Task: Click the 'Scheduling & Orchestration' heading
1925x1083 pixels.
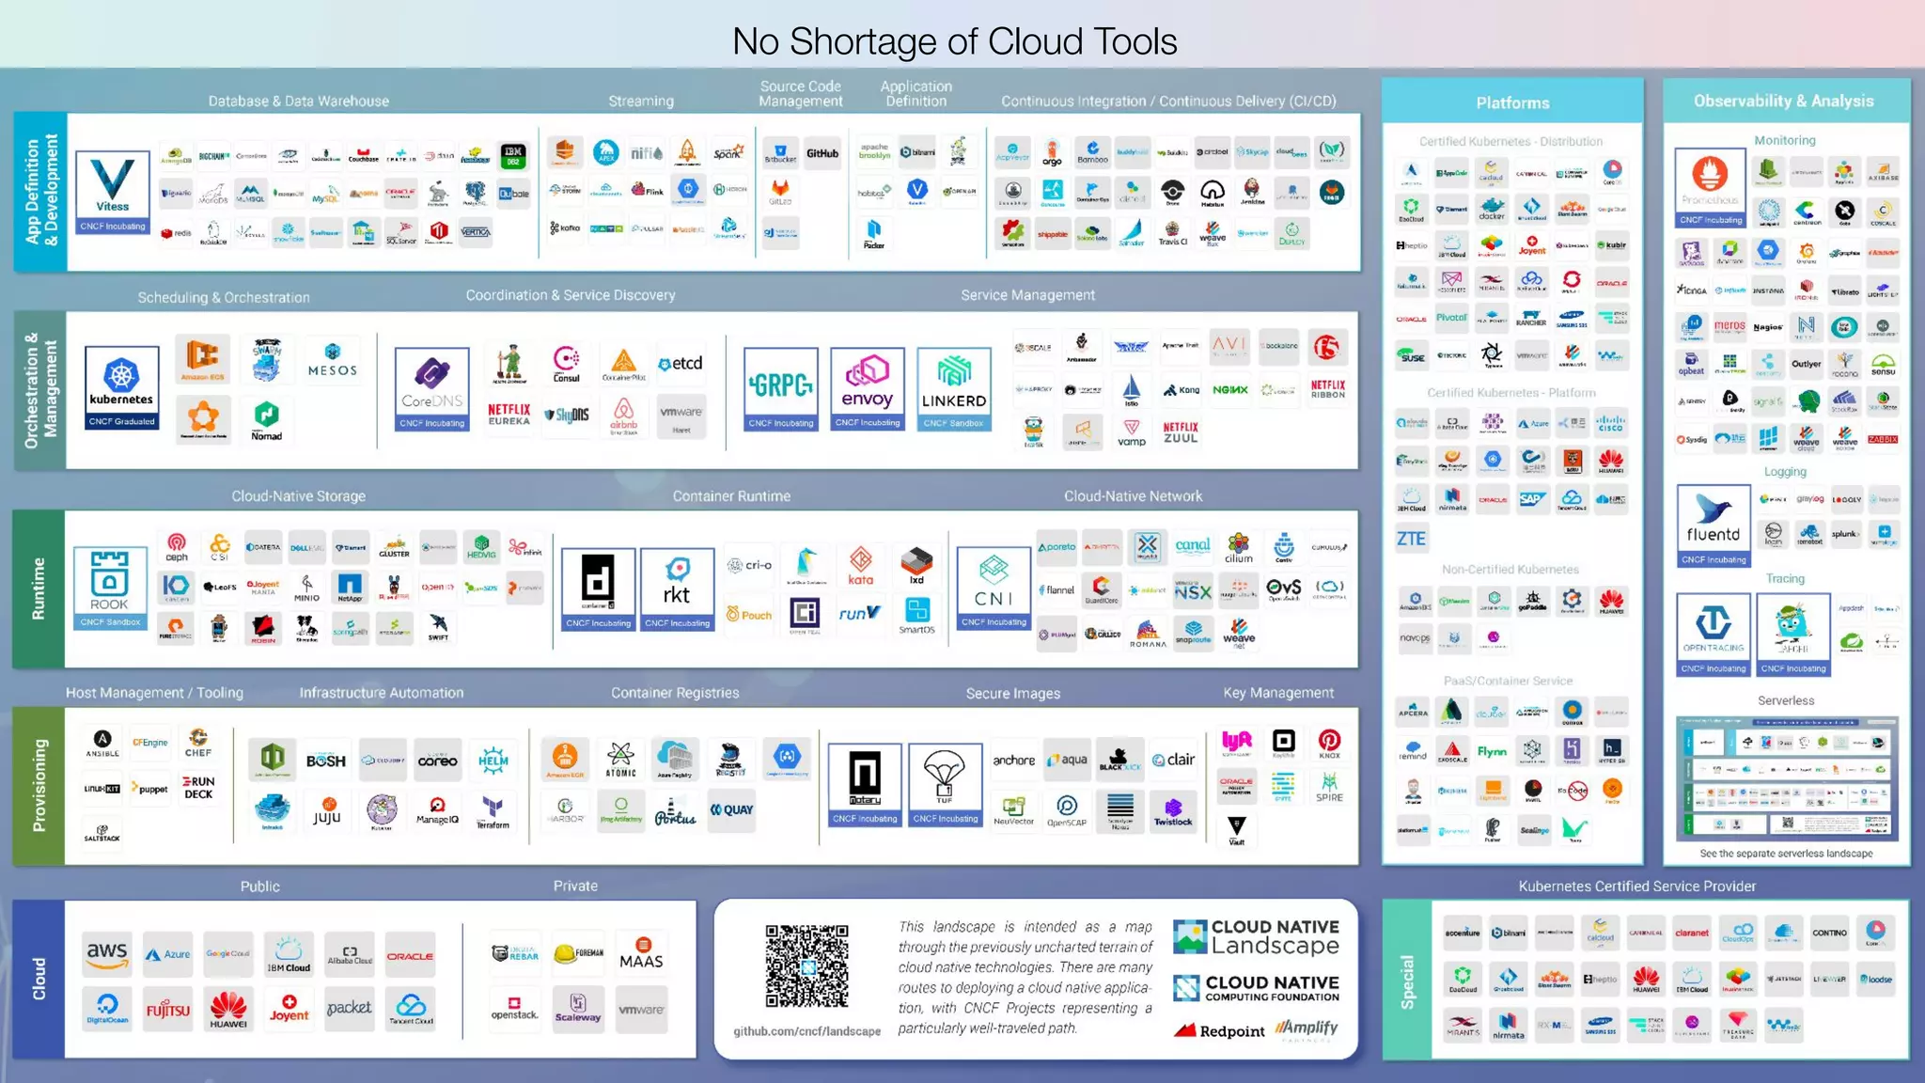Action: point(224,297)
